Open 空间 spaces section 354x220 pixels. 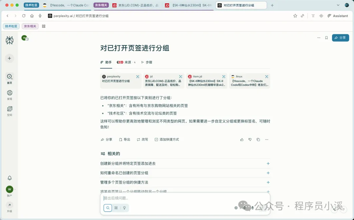click(x=10, y=111)
